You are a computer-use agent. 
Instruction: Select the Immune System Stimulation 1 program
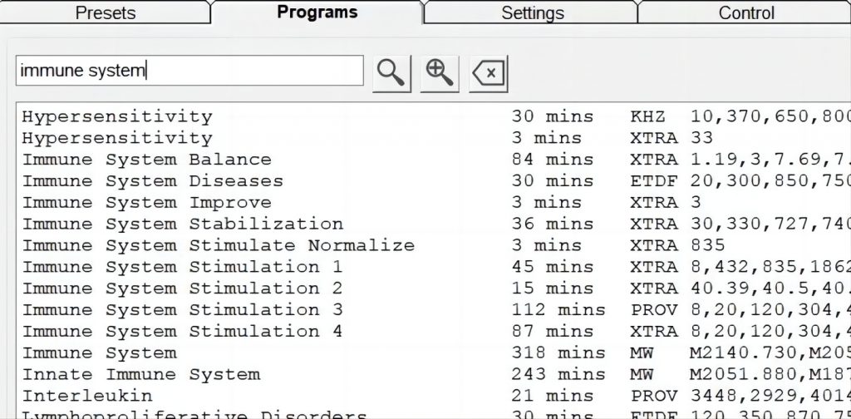click(x=182, y=268)
